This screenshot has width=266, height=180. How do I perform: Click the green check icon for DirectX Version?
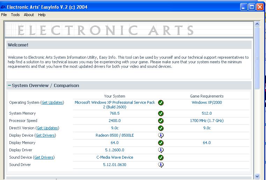(x=161, y=128)
